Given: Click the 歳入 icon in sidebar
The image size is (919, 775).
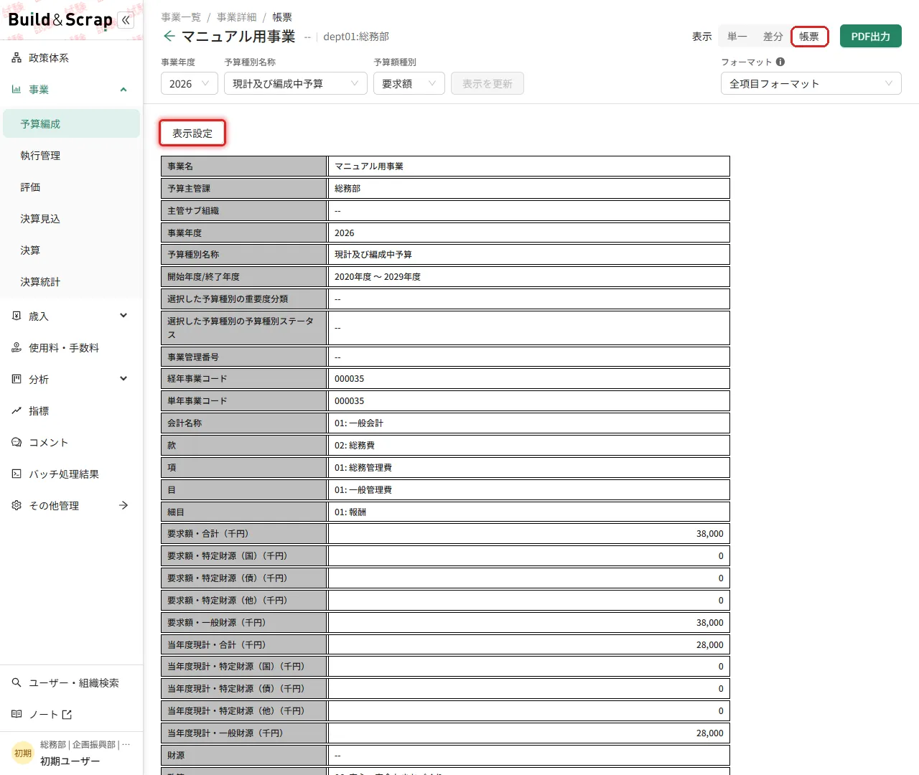Looking at the screenshot, I should click(17, 316).
